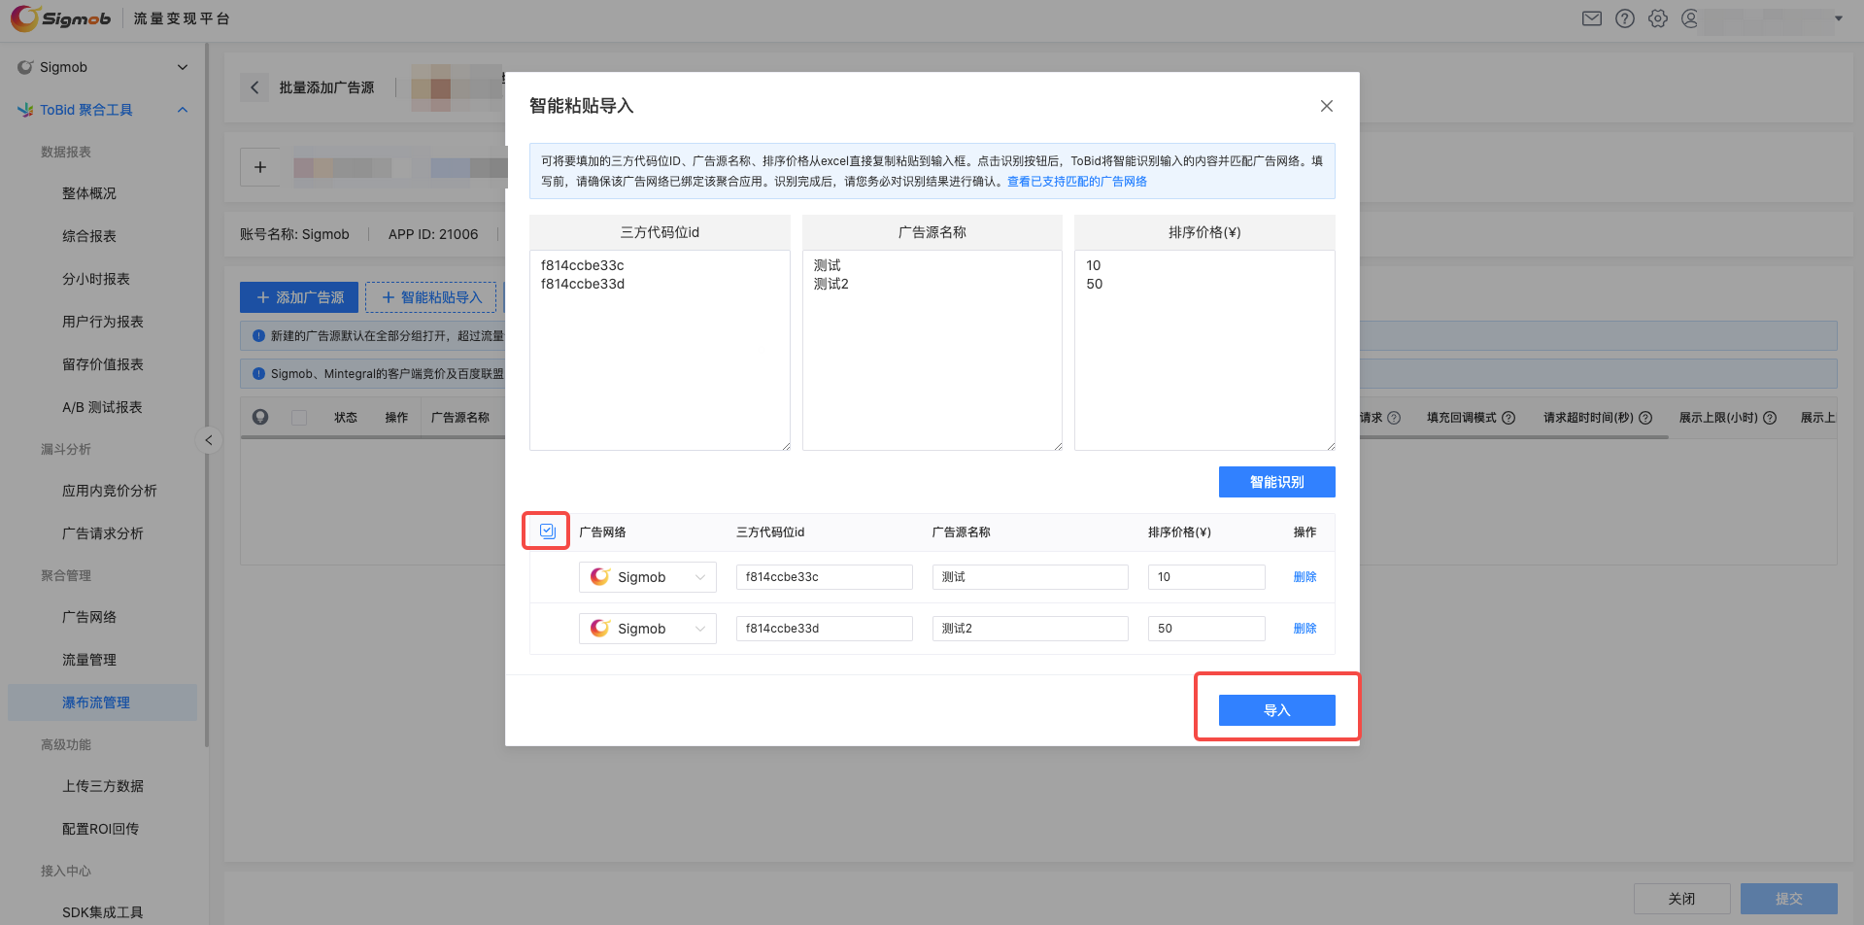
Task: Toggle the select-all checkbox in results table
Action: (x=547, y=531)
